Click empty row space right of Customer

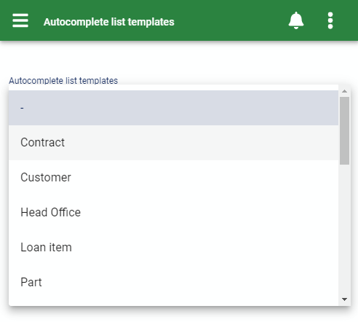pyautogui.click(x=204, y=178)
